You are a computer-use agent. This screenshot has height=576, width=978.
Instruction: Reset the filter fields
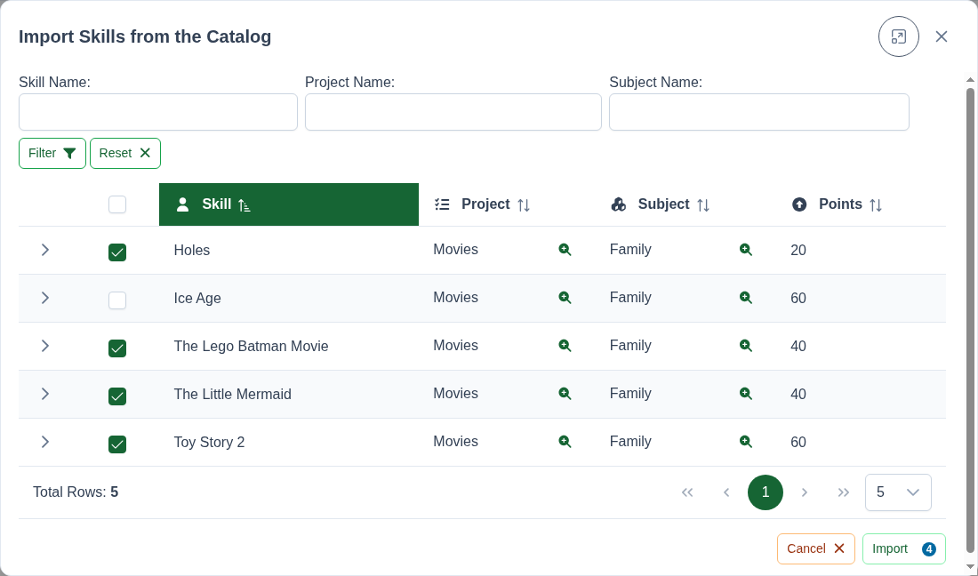pyautogui.click(x=125, y=154)
